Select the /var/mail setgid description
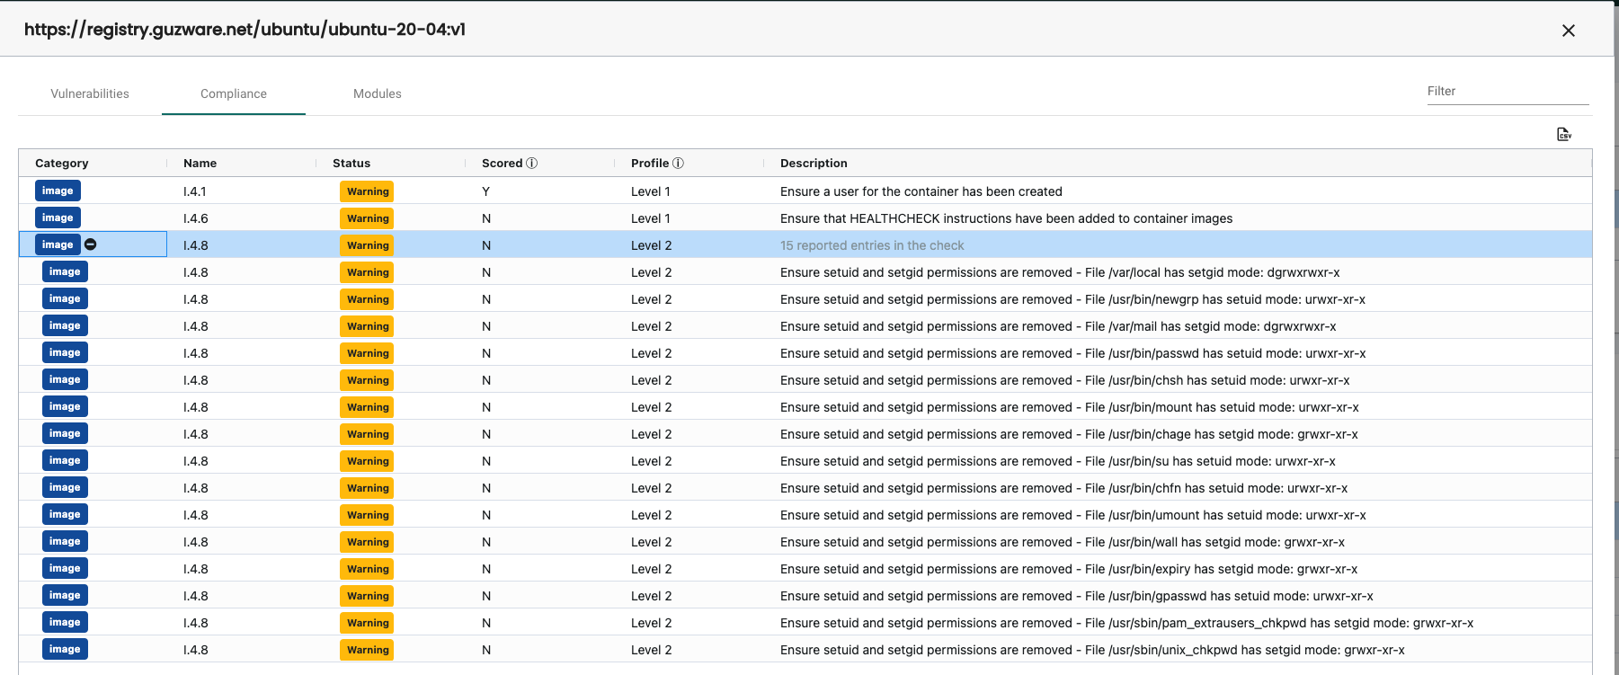Viewport: 1619px width, 675px height. (x=1058, y=326)
